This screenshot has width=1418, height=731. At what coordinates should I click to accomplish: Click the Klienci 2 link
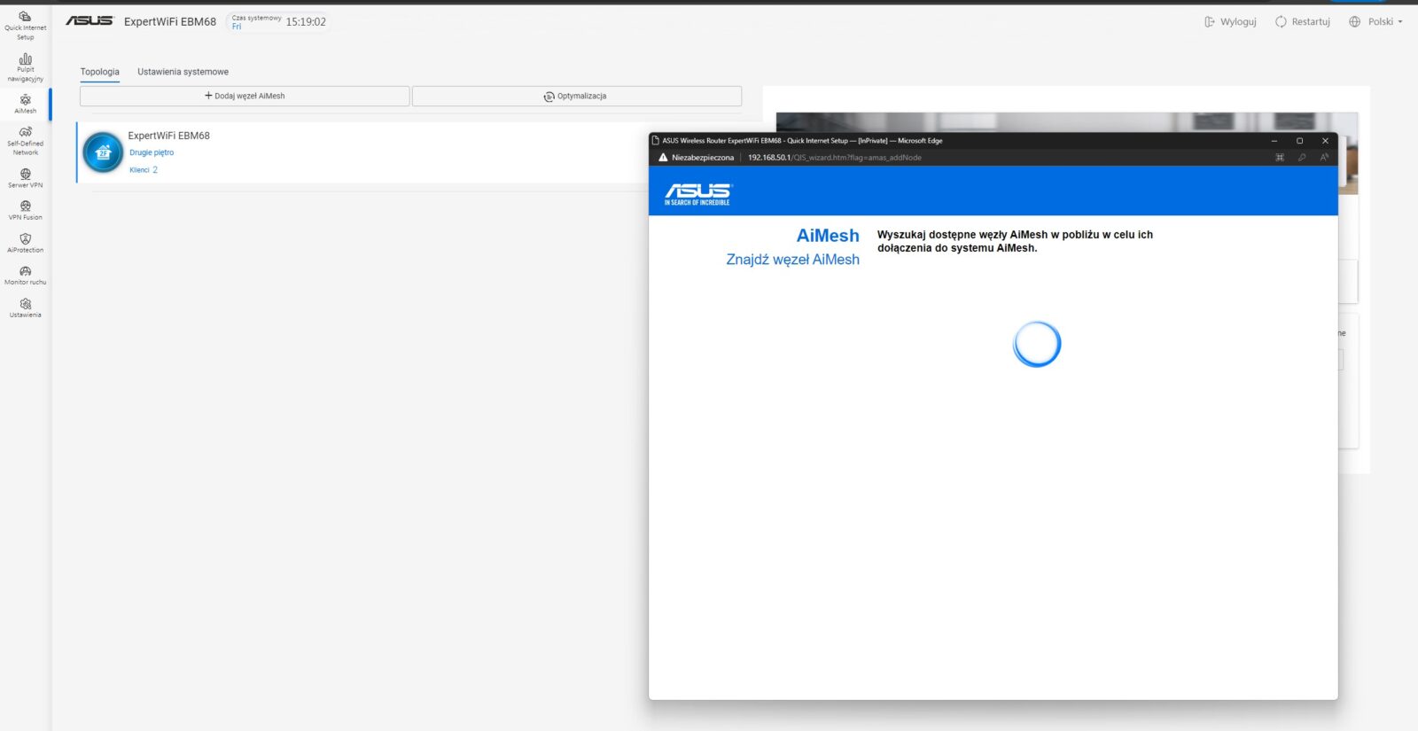(x=144, y=170)
